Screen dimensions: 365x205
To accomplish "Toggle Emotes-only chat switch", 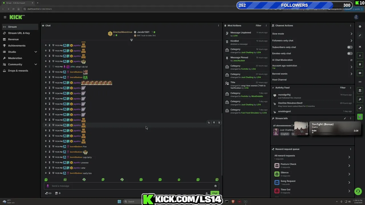I will [350, 54].
